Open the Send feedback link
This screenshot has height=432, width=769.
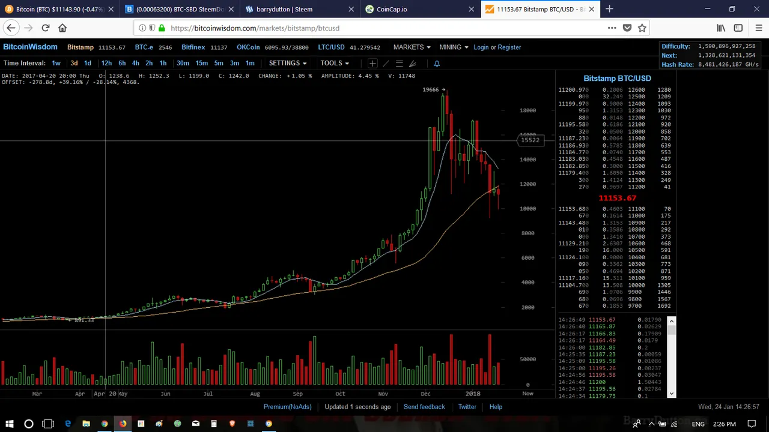424,407
